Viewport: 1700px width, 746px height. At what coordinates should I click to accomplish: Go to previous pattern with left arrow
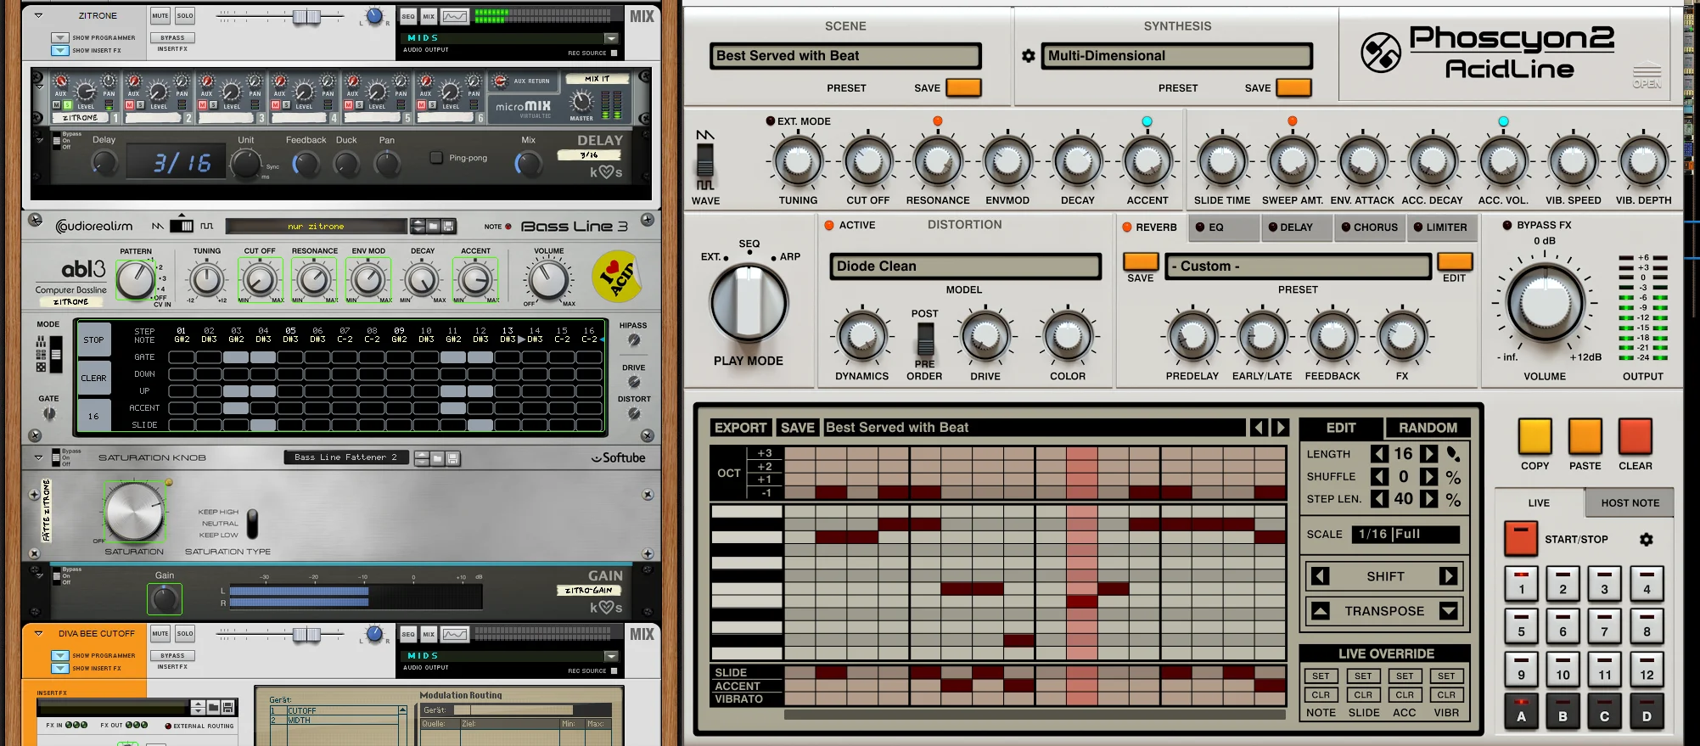click(1258, 428)
